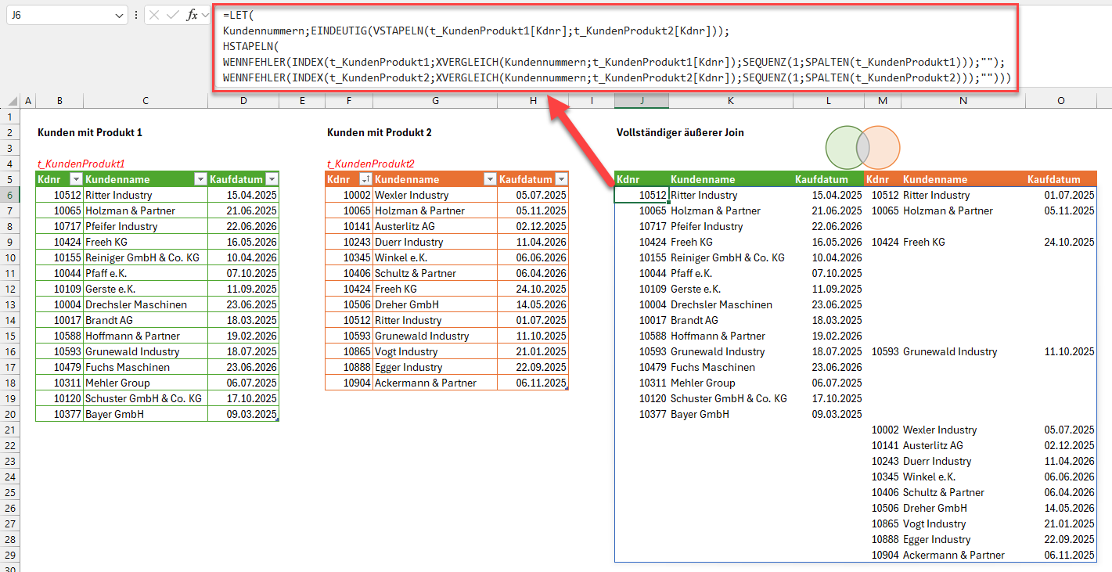Select highlighted row header 6
The width and height of the screenshot is (1112, 572).
(10, 195)
